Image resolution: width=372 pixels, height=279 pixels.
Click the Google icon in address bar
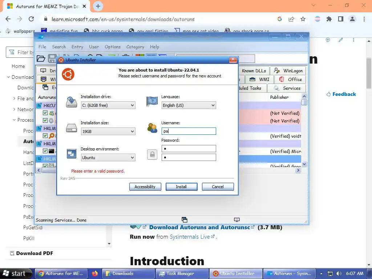pos(280,19)
